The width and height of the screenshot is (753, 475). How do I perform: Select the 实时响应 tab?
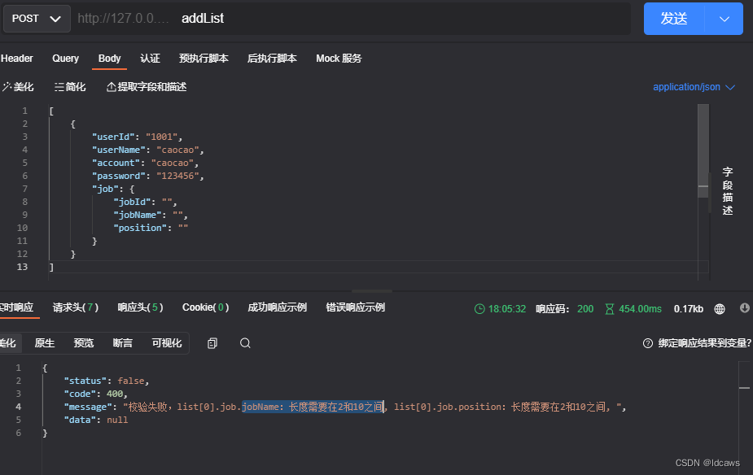(17, 307)
